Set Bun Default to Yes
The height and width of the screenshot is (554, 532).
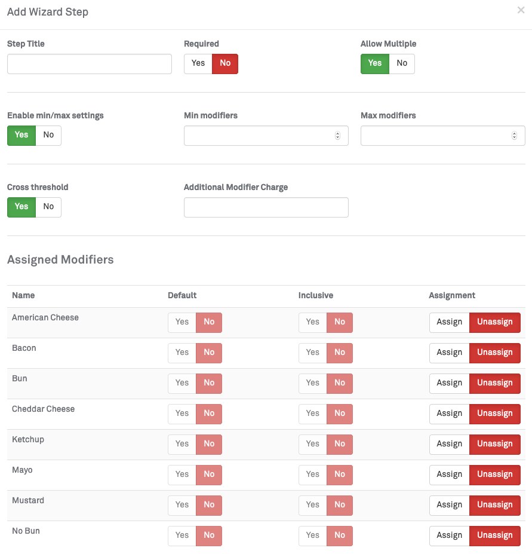(x=182, y=383)
